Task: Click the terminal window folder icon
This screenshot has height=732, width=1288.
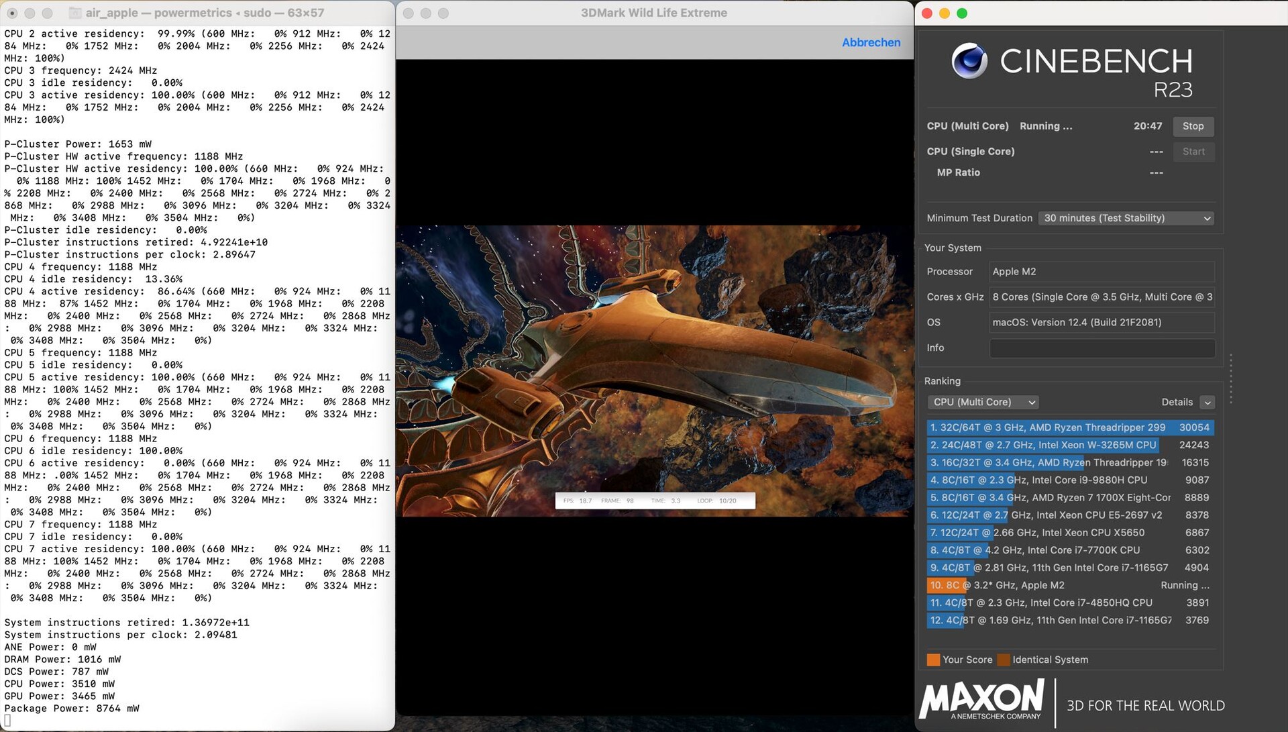Action: (x=75, y=13)
